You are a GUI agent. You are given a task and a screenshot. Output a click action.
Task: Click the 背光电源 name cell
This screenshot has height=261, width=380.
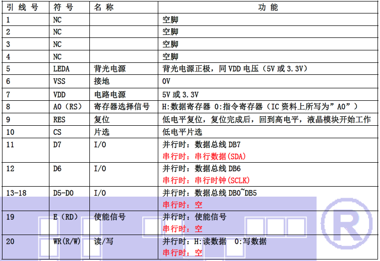[x=109, y=68]
